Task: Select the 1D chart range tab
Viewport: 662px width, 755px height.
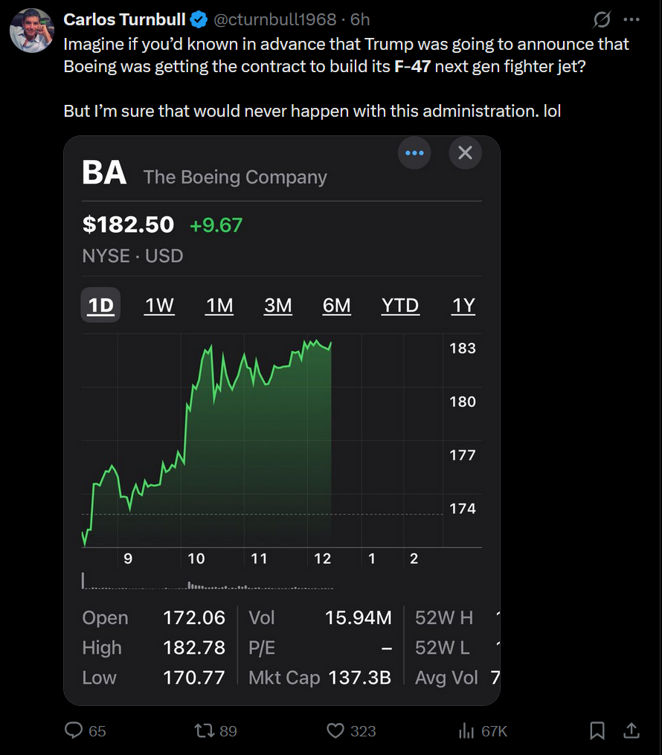Action: tap(100, 305)
